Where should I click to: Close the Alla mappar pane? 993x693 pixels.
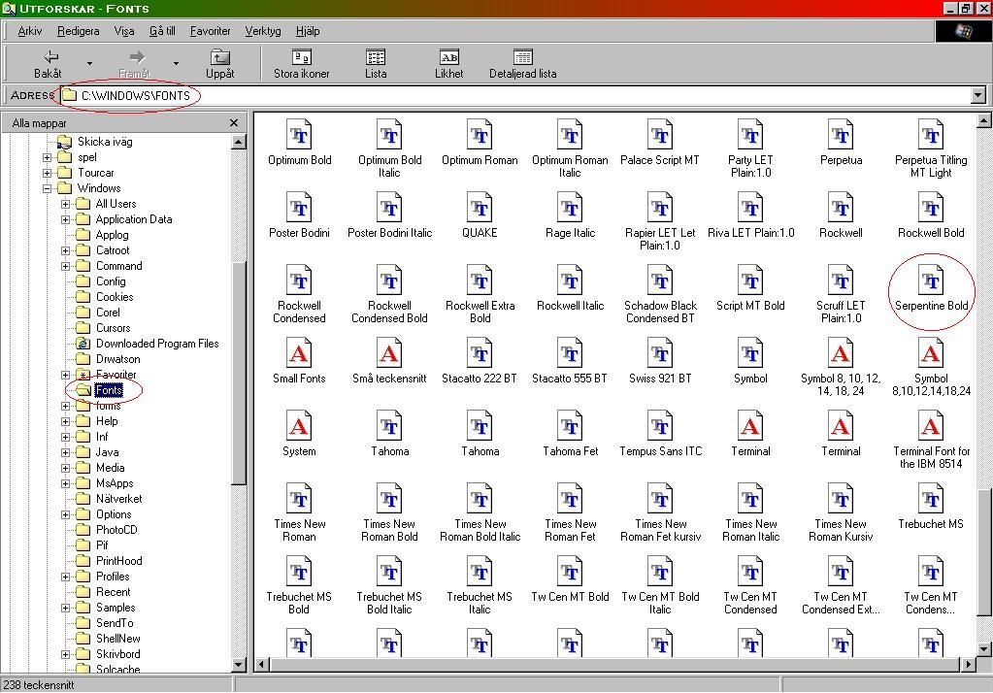(x=233, y=123)
